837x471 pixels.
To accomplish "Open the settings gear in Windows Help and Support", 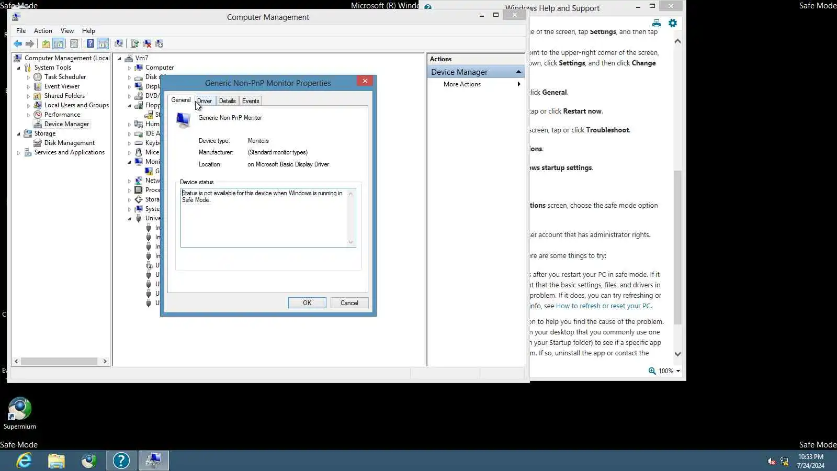I will click(x=673, y=23).
